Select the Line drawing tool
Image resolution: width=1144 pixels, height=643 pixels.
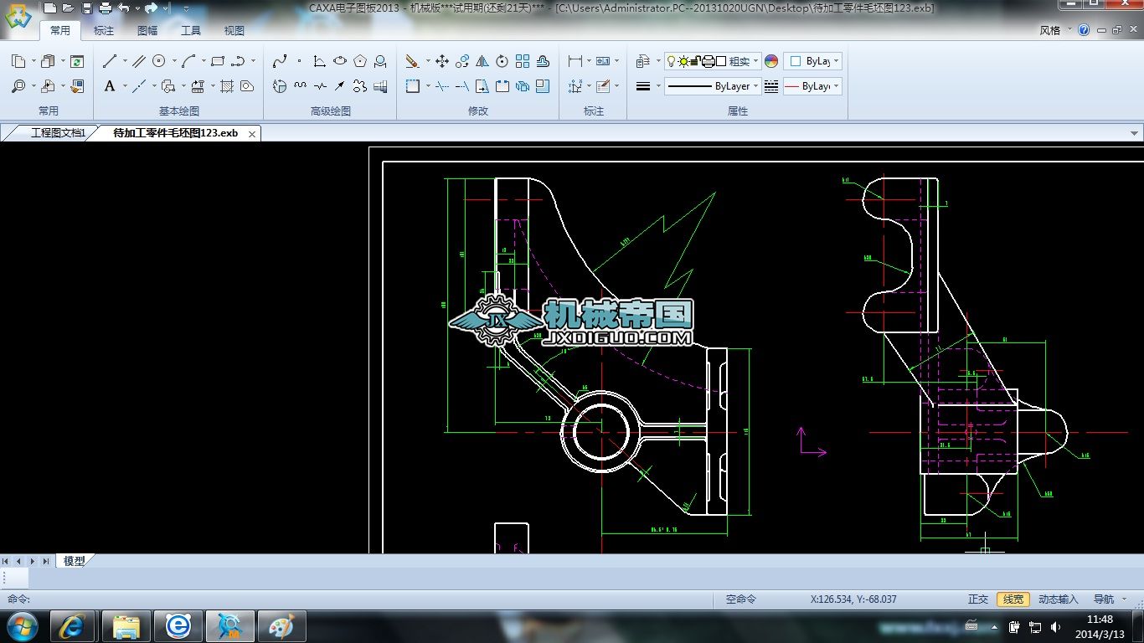click(110, 61)
